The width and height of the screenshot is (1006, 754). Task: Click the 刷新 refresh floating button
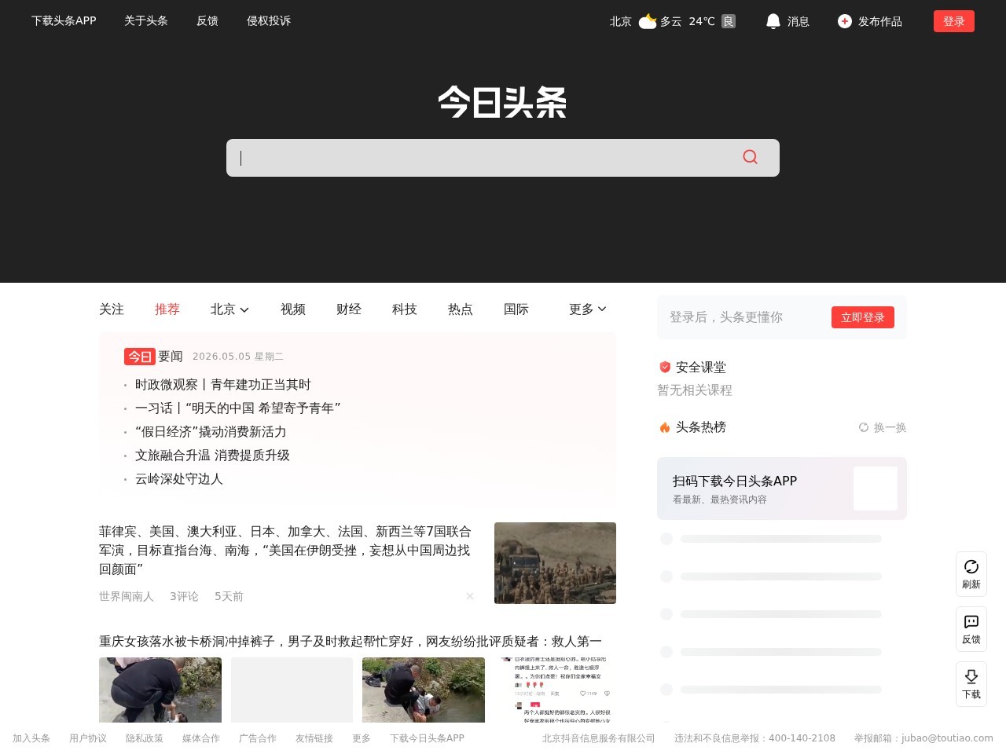[971, 574]
